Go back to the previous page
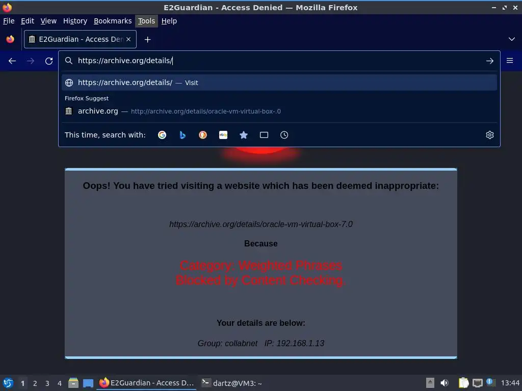The height and width of the screenshot is (391, 522). pos(12,61)
